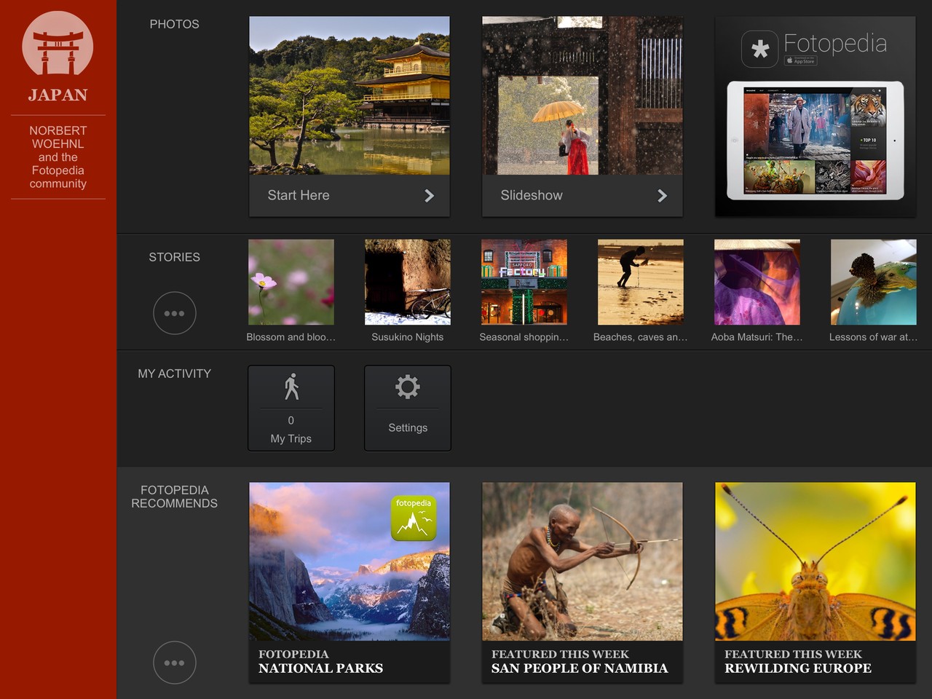Open the Aoba Matsuri story thumbnail
The height and width of the screenshot is (699, 932).
pos(757,282)
